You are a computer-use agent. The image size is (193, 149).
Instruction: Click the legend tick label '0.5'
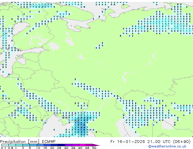coord(11,148)
